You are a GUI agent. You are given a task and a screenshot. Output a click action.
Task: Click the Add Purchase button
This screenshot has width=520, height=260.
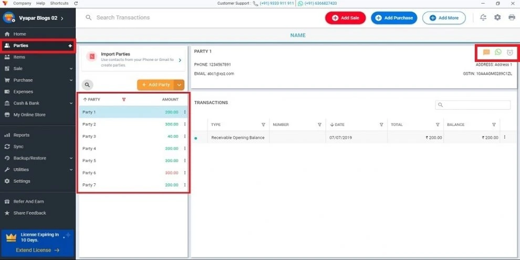click(x=394, y=18)
